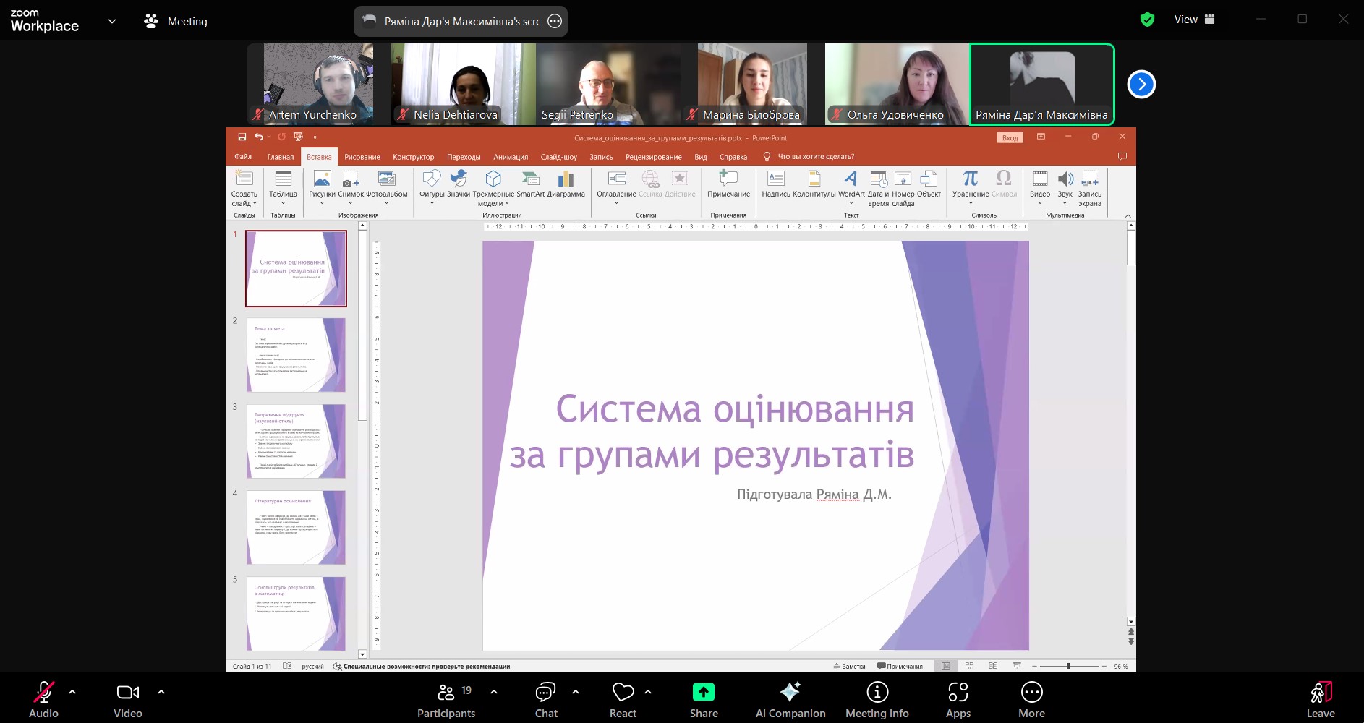Click the Надпись text box icon
Viewport: 1364px width, 723px height.
click(x=776, y=179)
